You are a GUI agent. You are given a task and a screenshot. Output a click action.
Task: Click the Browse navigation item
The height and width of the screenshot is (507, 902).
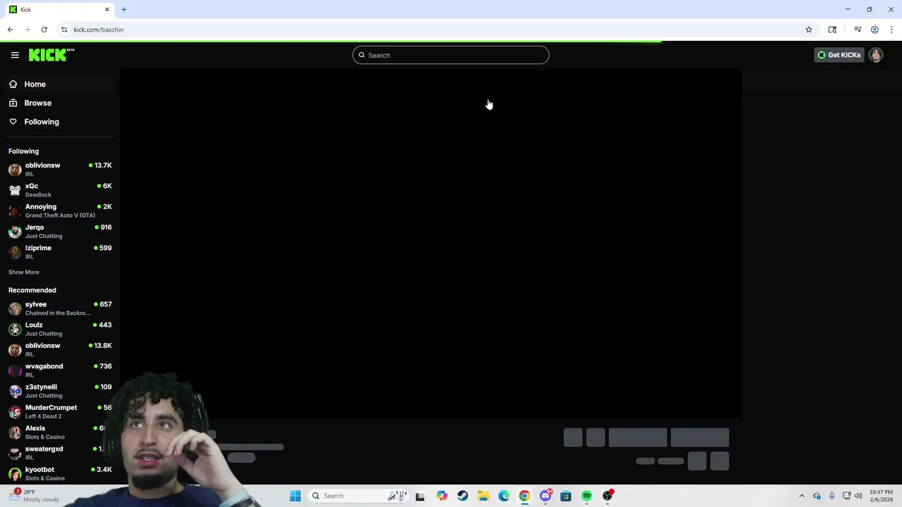[x=60, y=103]
